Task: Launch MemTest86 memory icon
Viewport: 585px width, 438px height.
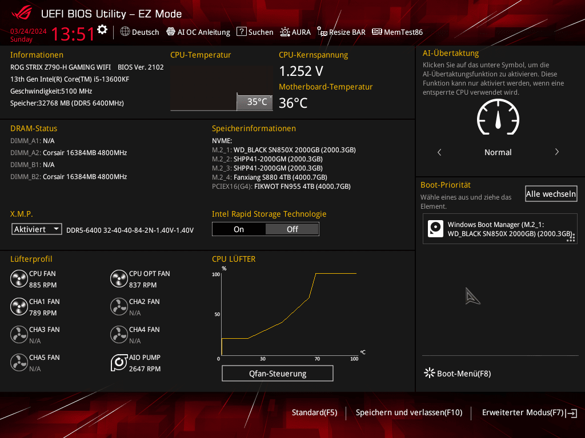Action: 377,32
